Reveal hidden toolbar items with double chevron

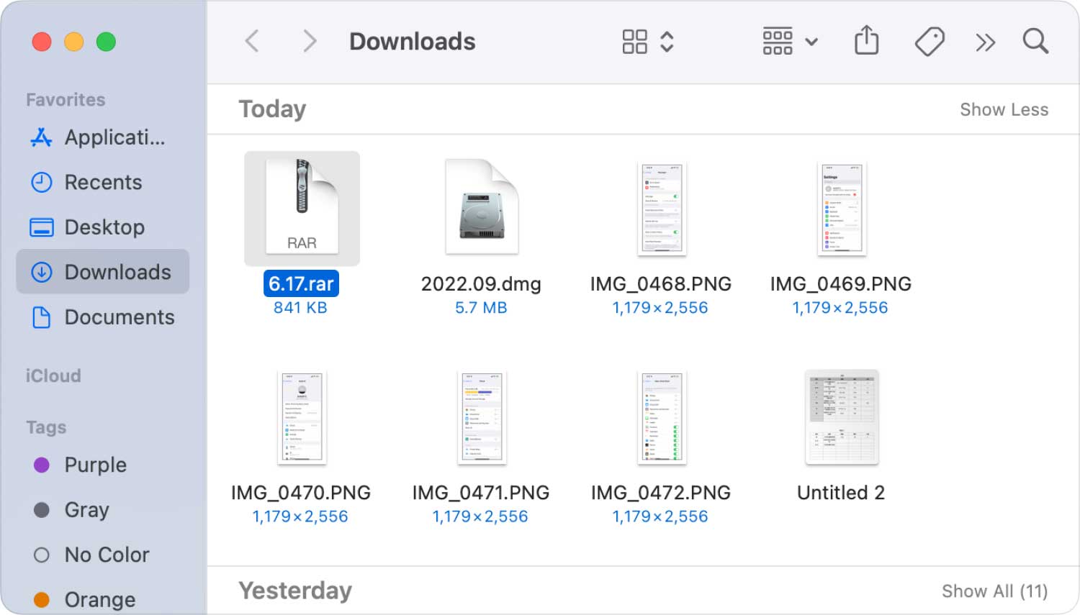point(985,41)
